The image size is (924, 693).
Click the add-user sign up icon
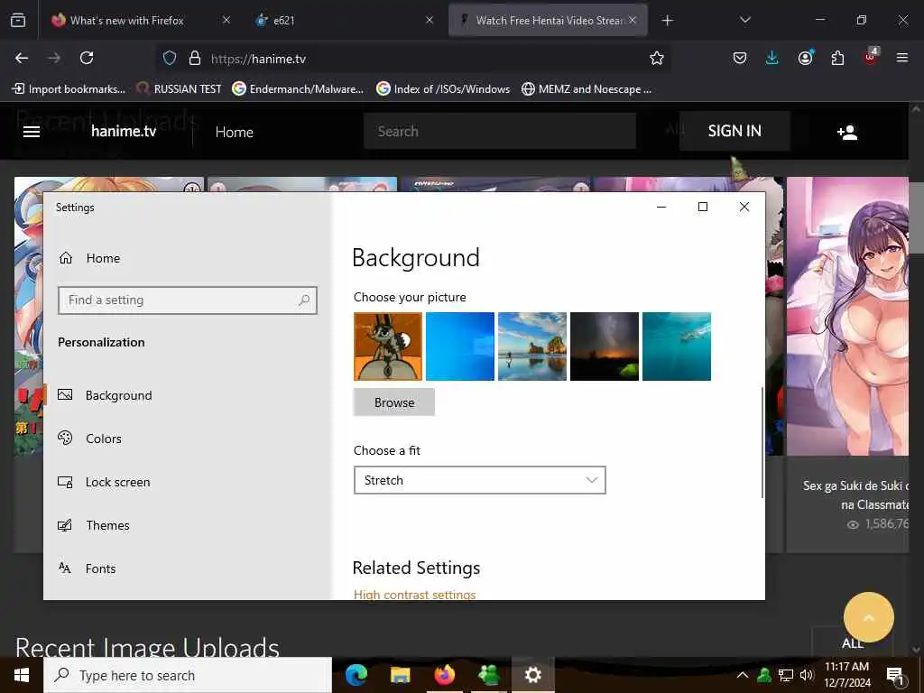[847, 132]
